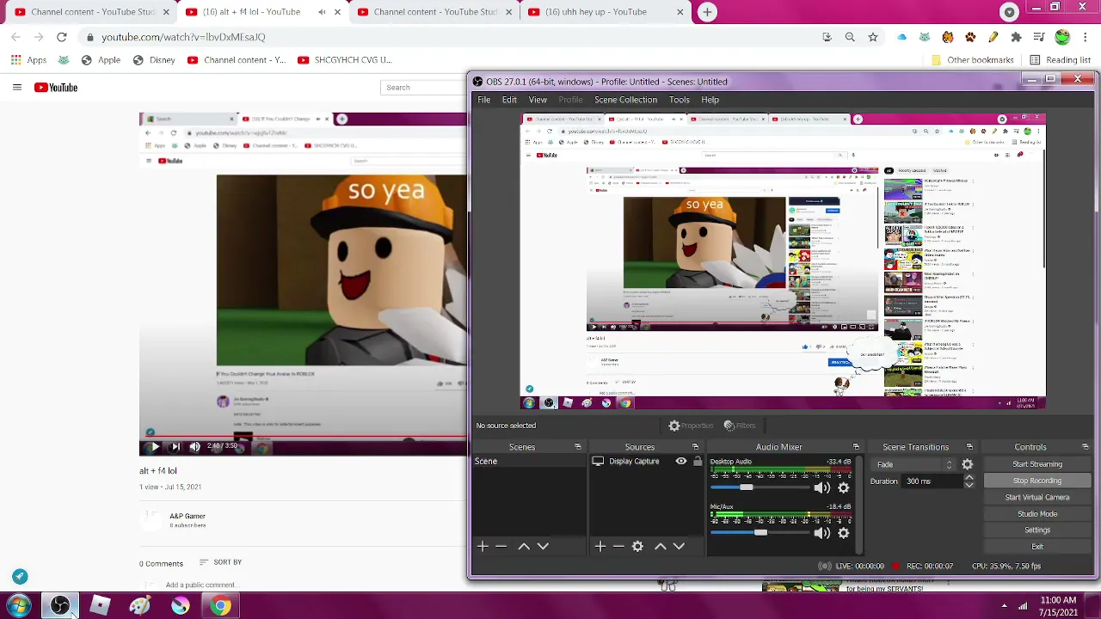Toggle Studio Mode in OBS Controls
1101x619 pixels.
pos(1037,514)
